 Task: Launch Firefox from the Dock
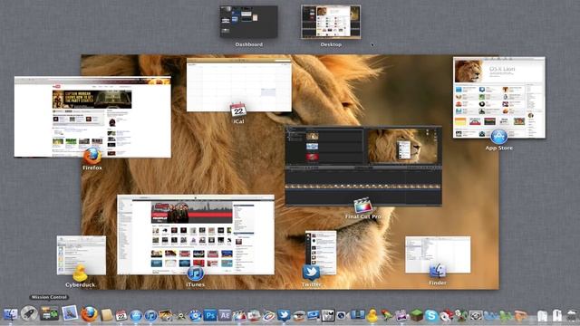pos(90,314)
